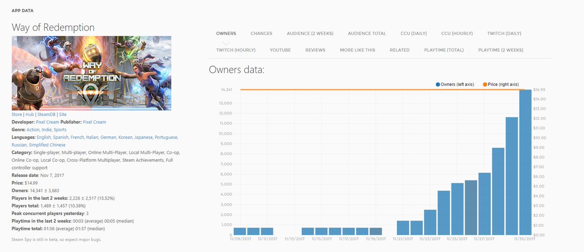
Task: Click the 14,341 value on the left axis
Action: pyautogui.click(x=226, y=90)
